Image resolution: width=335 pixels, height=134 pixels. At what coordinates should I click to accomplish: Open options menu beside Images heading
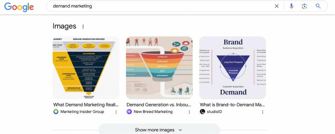(x=83, y=27)
